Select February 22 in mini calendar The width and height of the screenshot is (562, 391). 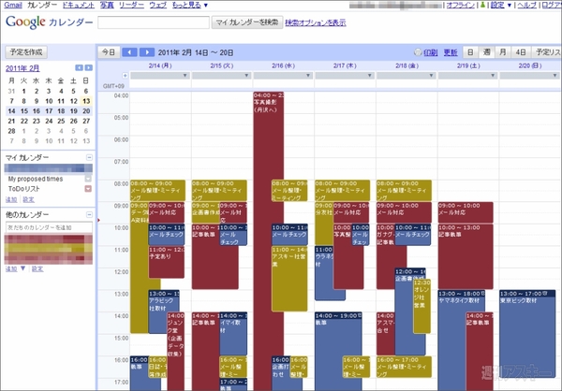[24, 121]
